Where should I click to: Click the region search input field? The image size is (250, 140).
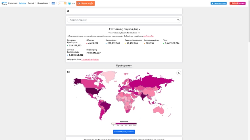pos(122,20)
